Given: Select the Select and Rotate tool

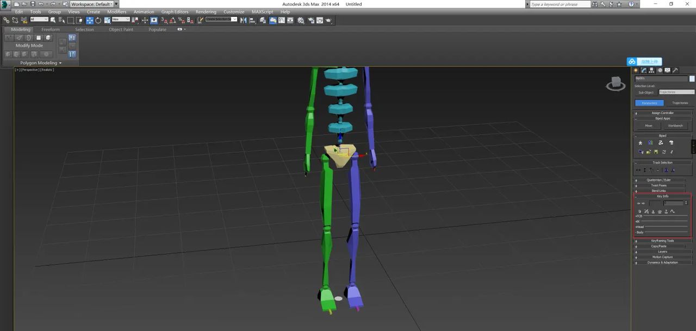Looking at the screenshot, I should pos(97,20).
